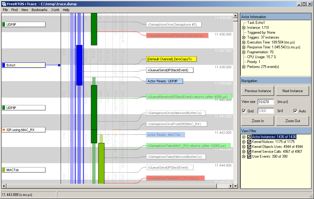Click the green xQueueReceive returns label

click(189, 97)
